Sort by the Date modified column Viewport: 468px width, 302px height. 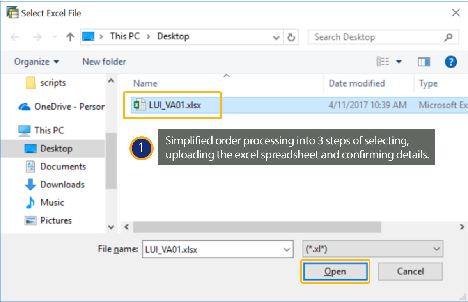pyautogui.click(x=356, y=83)
